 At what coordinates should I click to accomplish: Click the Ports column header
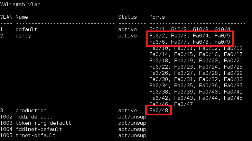pyautogui.click(x=157, y=17)
